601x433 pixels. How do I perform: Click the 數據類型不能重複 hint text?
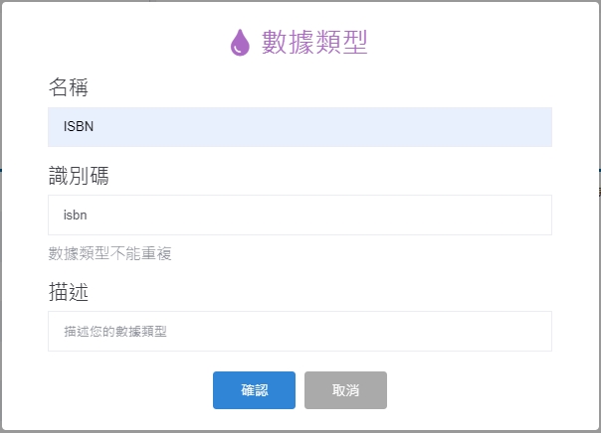tap(109, 254)
